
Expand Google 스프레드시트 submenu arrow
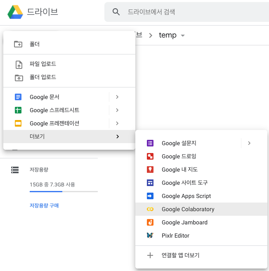click(x=117, y=110)
